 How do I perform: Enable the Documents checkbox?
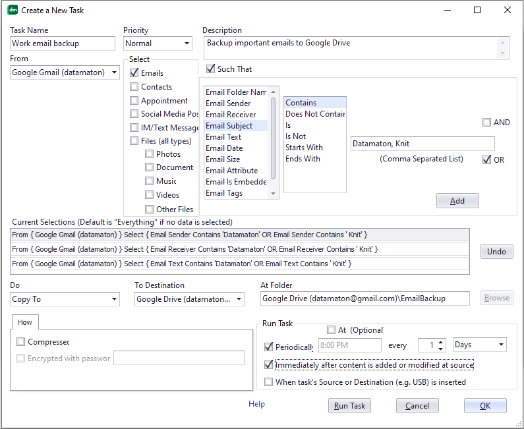[x=149, y=167]
